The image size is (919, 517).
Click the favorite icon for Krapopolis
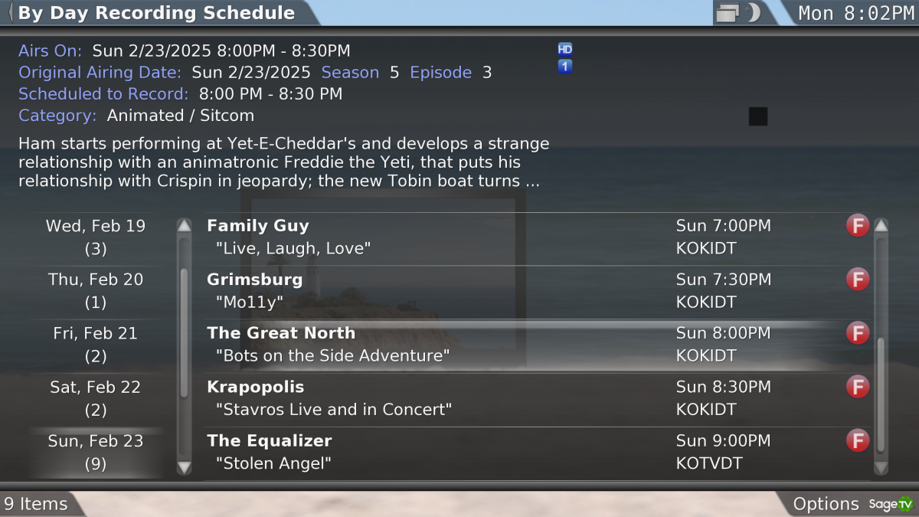click(x=857, y=387)
